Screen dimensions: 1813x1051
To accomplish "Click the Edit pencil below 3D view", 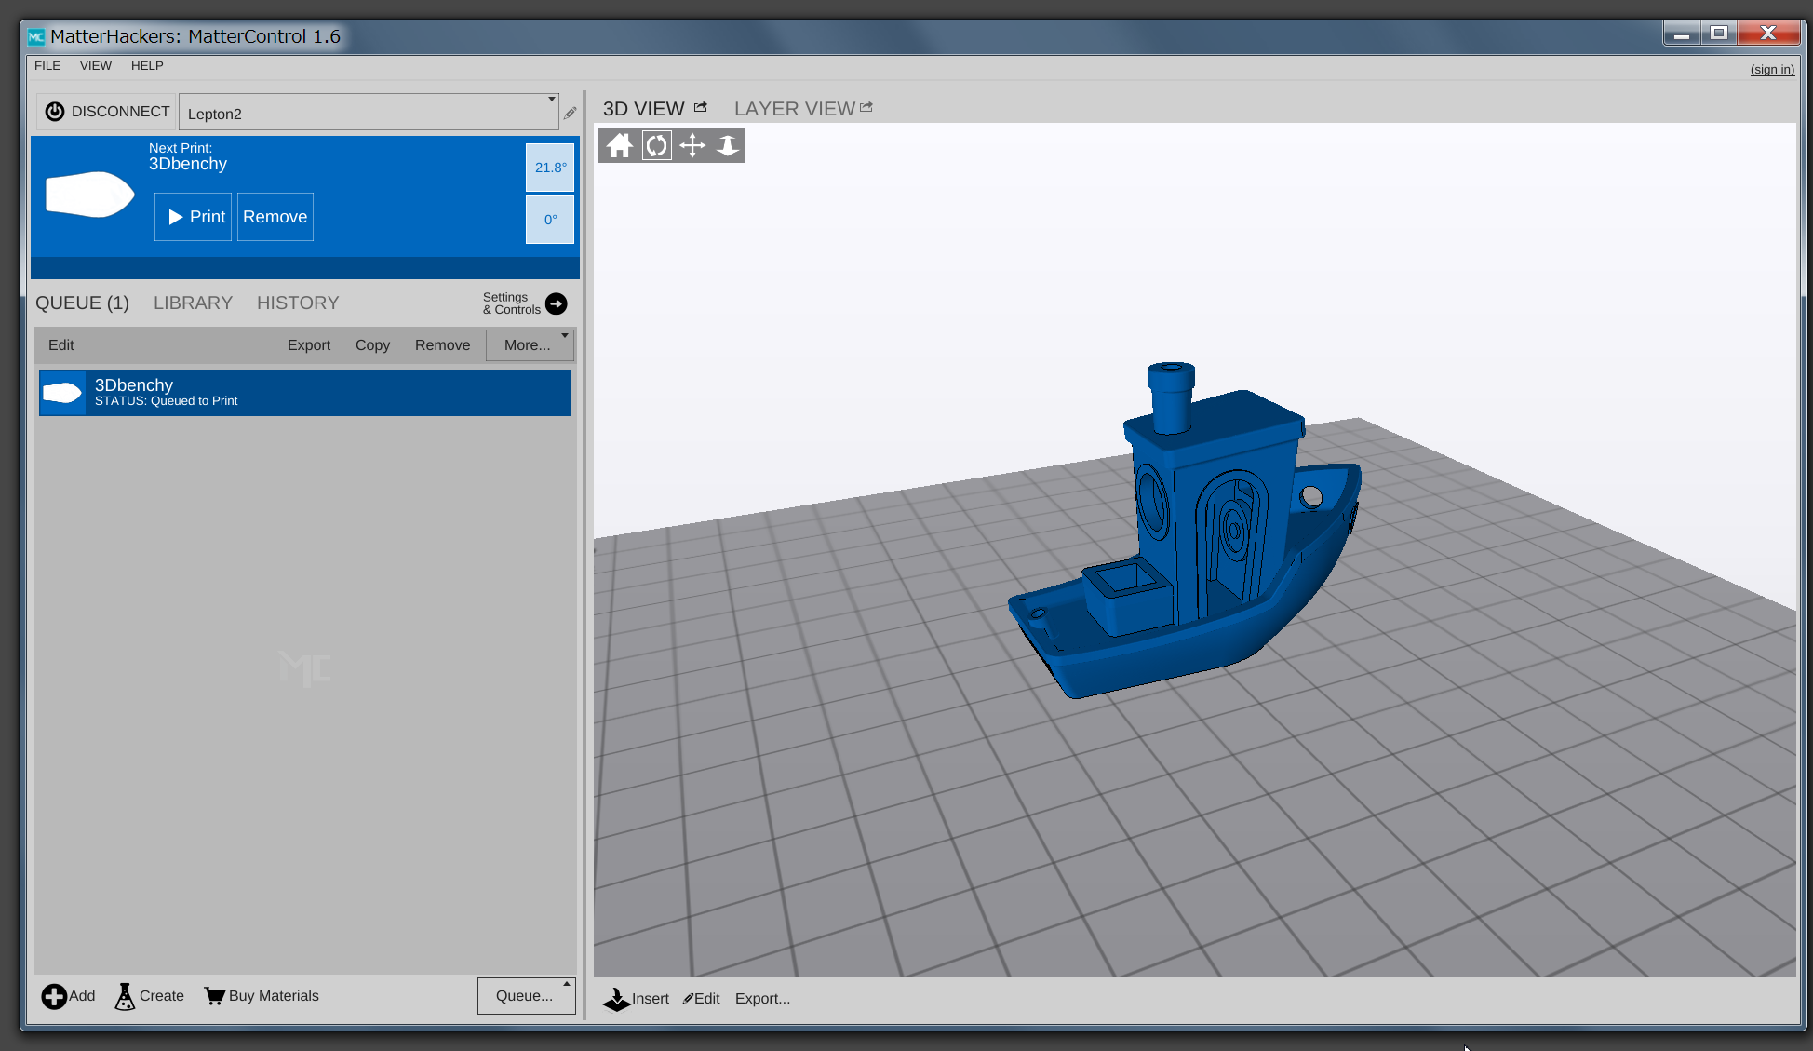I will pos(688,999).
